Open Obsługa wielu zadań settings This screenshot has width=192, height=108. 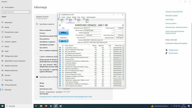coord(11,56)
